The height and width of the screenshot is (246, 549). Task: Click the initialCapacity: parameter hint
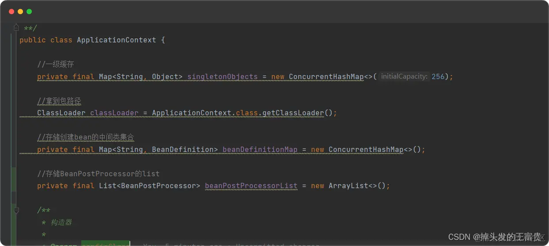click(404, 76)
